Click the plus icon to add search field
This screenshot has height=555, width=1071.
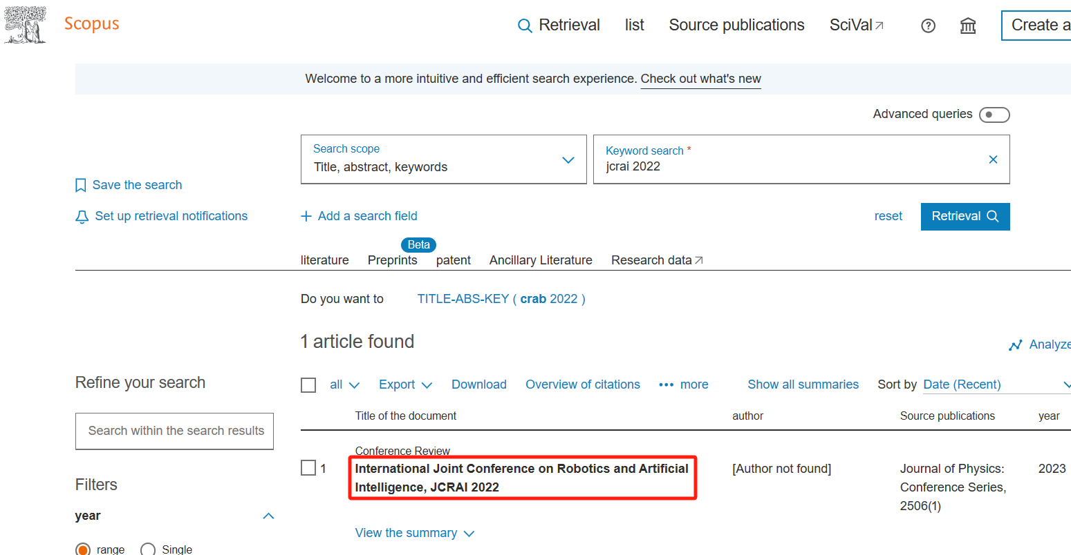[x=306, y=216]
